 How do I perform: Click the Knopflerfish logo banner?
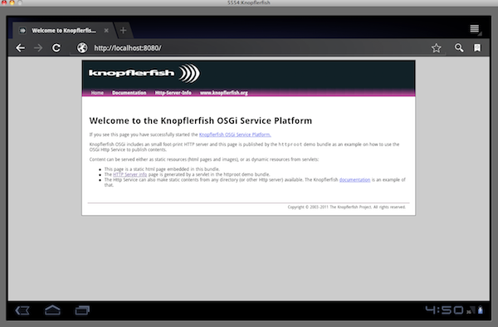(x=144, y=73)
